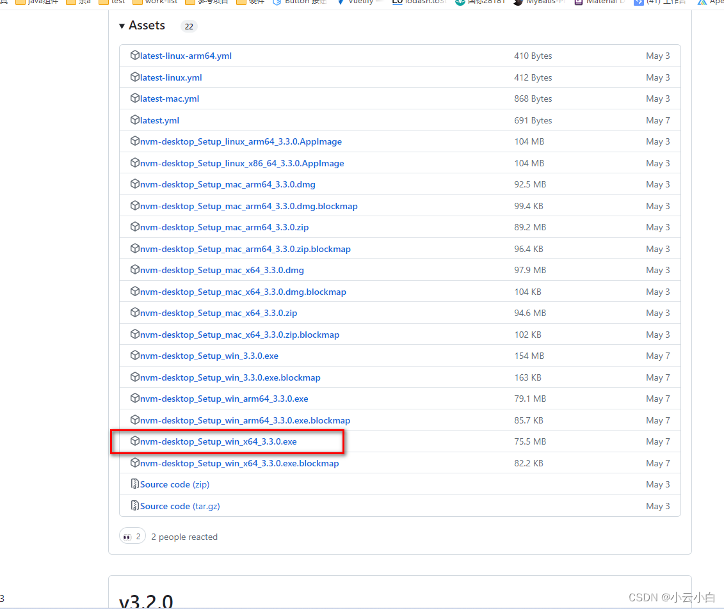Click the file icon beside Source code (zip)

click(135, 484)
